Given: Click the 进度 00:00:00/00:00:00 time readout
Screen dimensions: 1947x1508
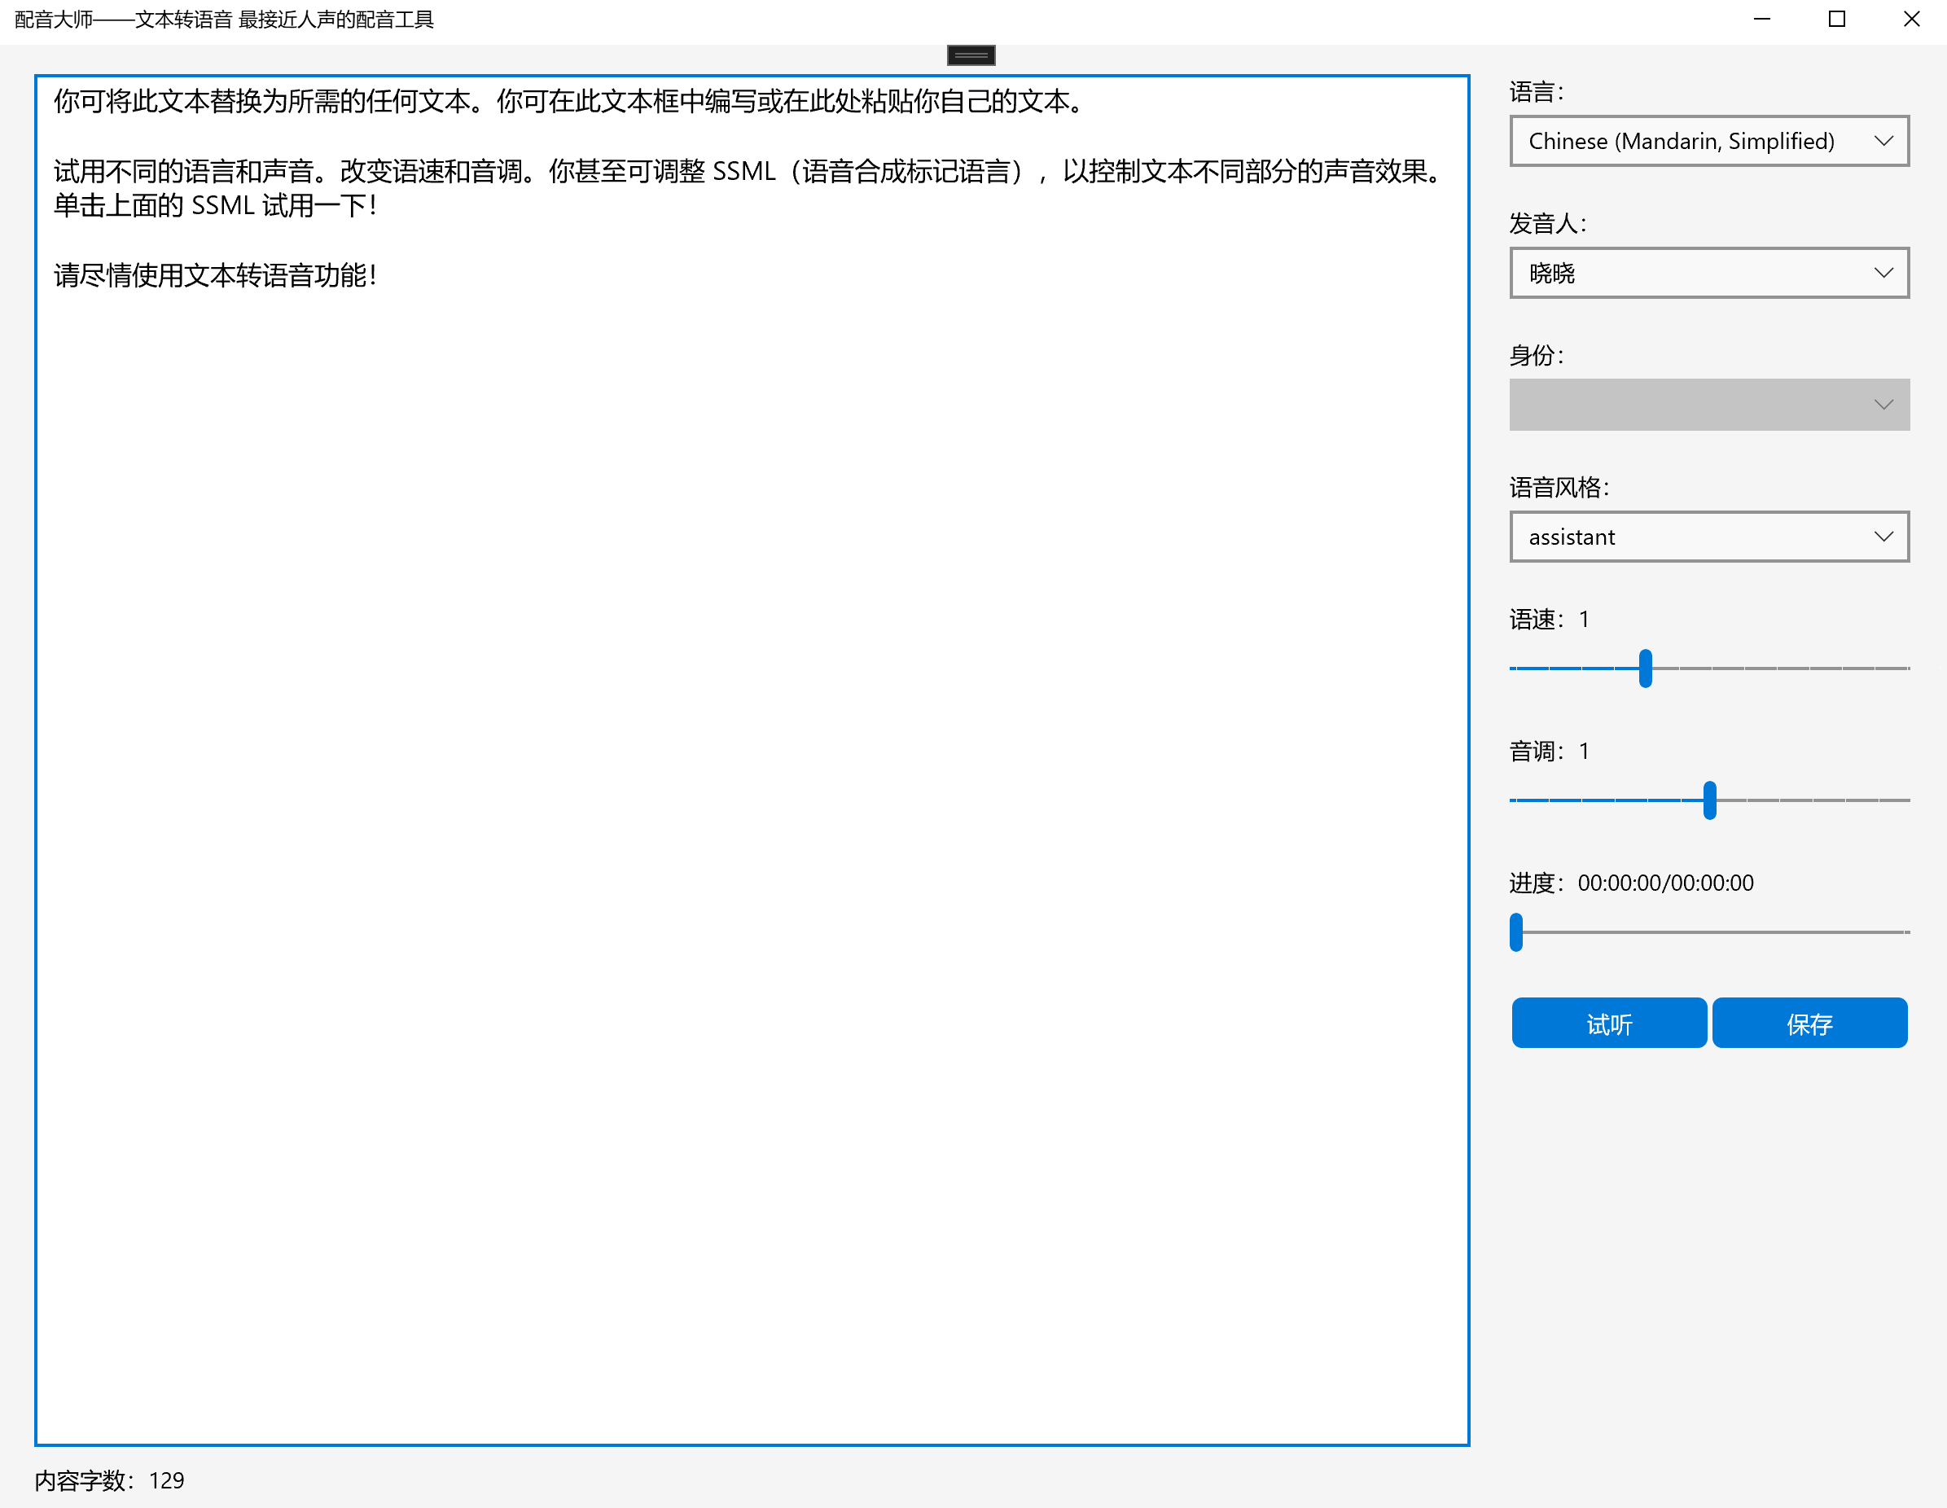Looking at the screenshot, I should (x=1664, y=883).
